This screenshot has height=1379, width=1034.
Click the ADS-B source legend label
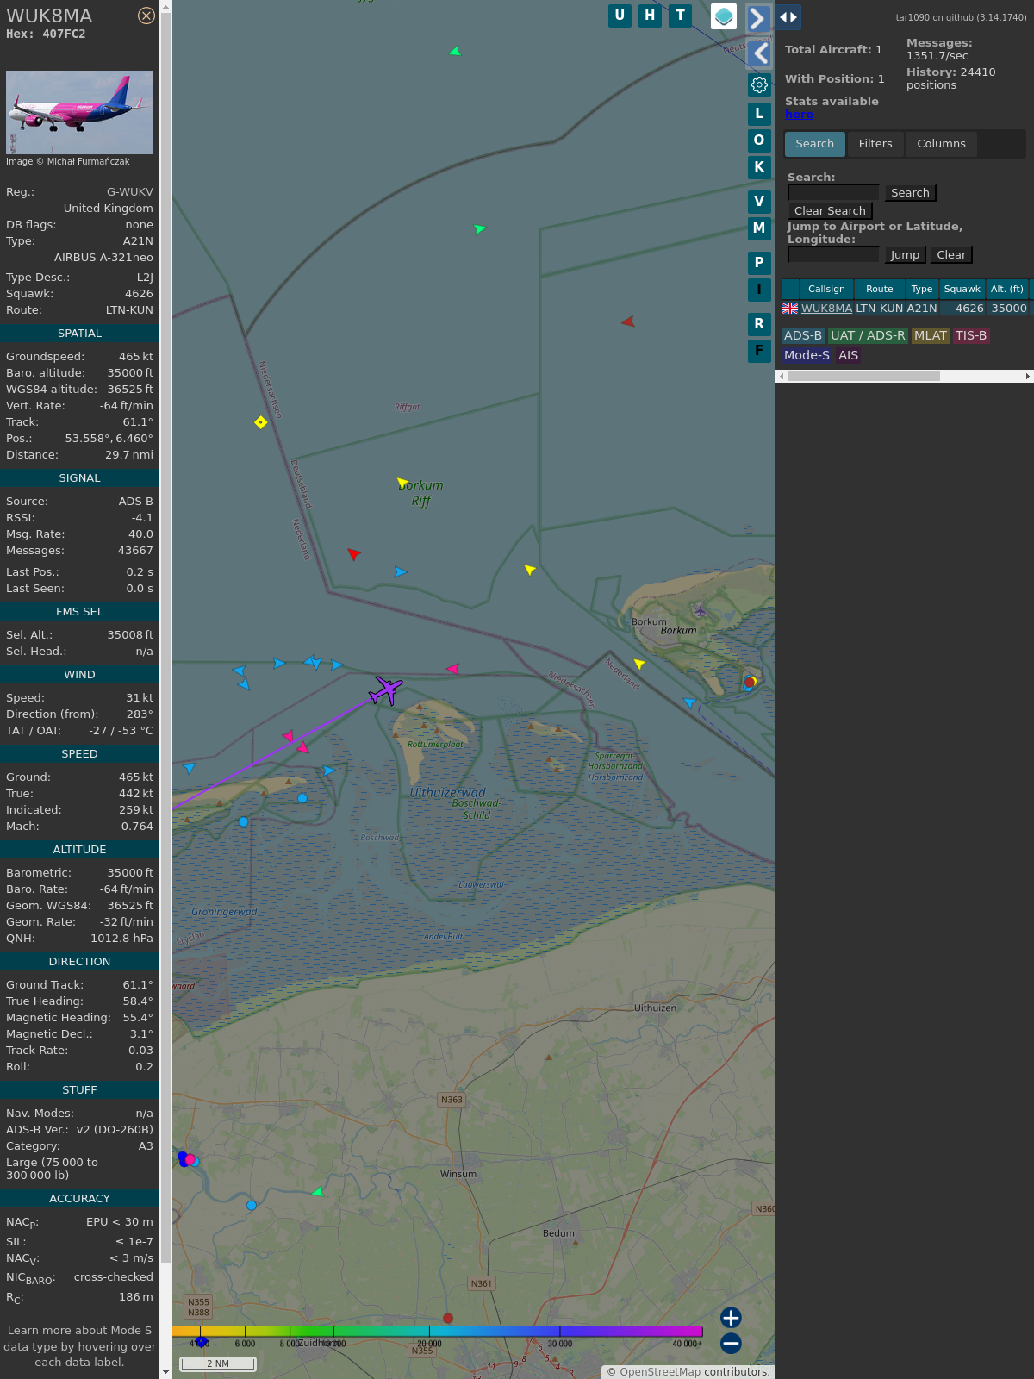pyautogui.click(x=803, y=336)
